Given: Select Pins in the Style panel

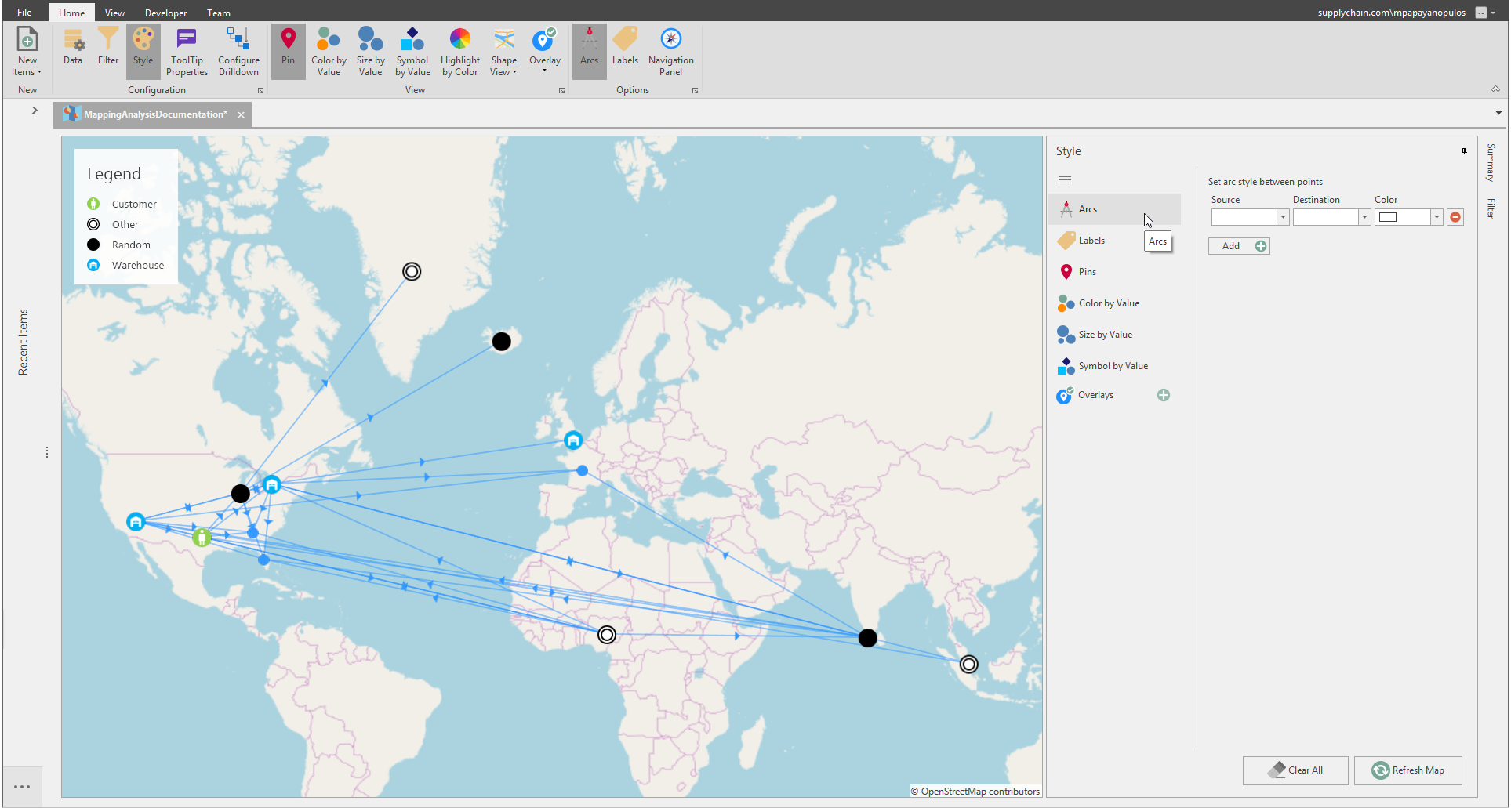Looking at the screenshot, I should pos(1114,272).
